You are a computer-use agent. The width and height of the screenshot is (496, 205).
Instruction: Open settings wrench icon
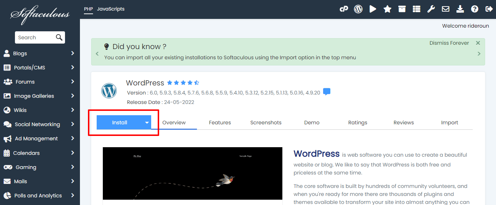click(x=431, y=9)
